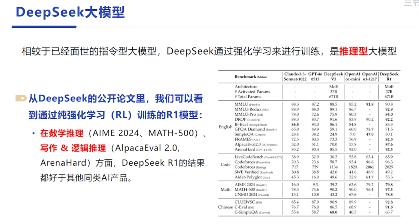Click the "DROP (3-shot F1)" row label
The width and height of the screenshot is (419, 224).
tap(248, 119)
